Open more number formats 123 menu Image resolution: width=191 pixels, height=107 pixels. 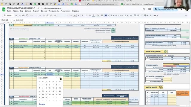click(55, 15)
